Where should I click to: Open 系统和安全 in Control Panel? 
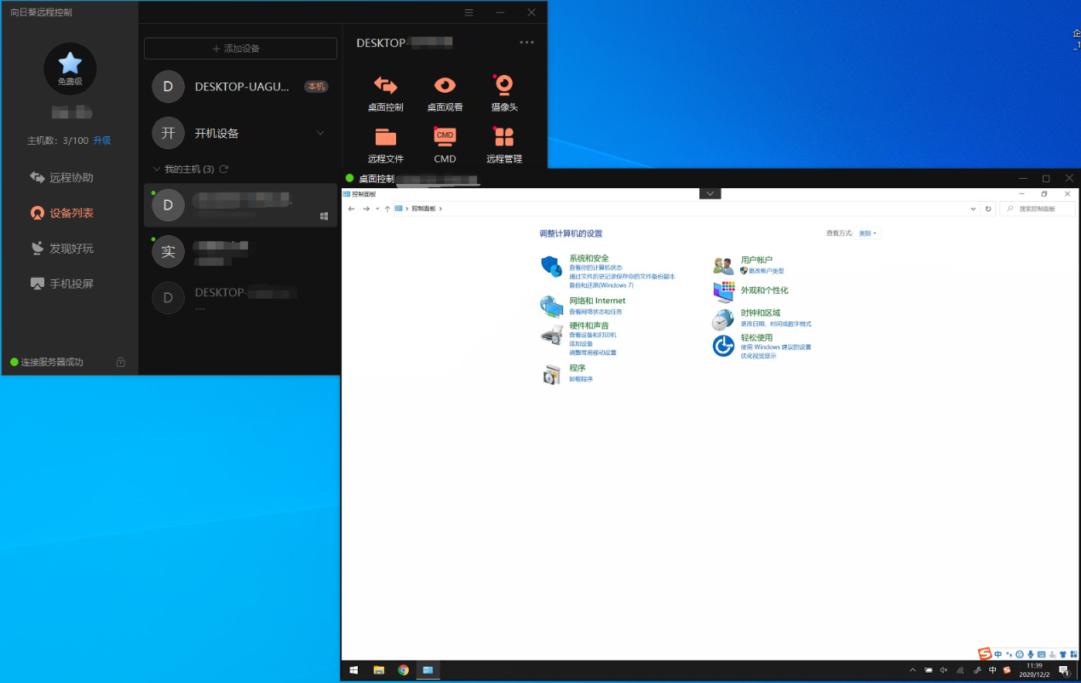[x=589, y=258]
